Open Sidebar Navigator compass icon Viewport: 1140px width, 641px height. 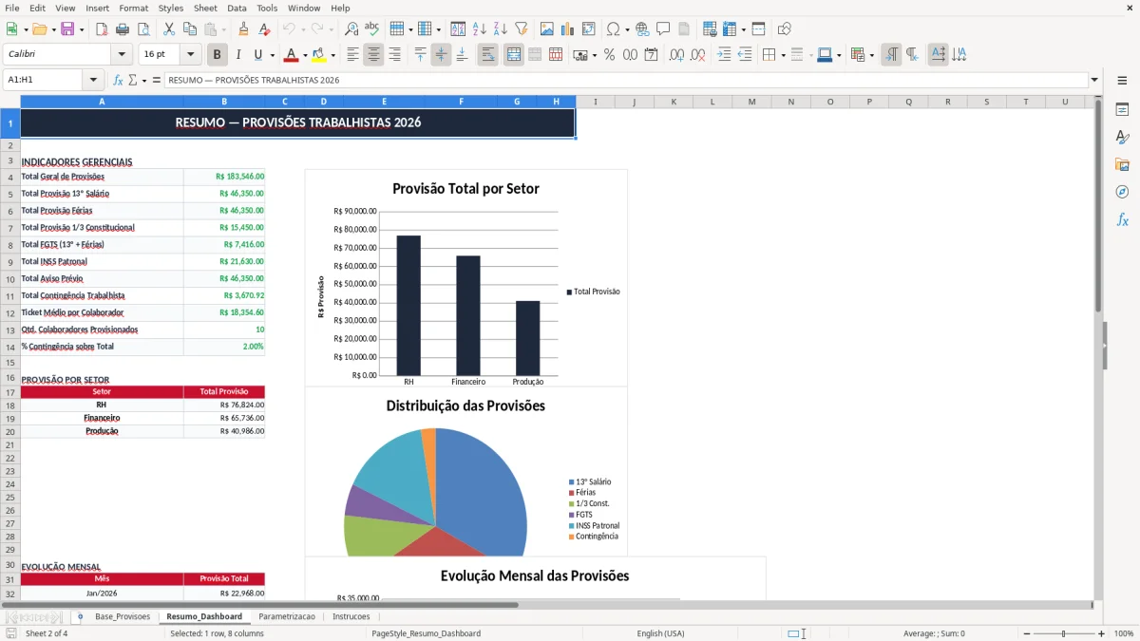pyautogui.click(x=1122, y=193)
